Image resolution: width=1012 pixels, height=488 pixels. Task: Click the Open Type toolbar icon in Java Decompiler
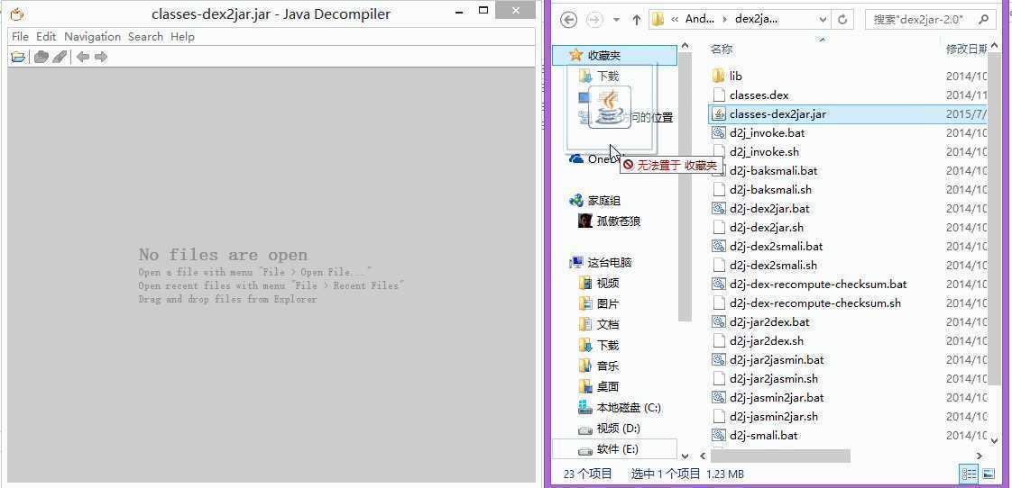41,58
